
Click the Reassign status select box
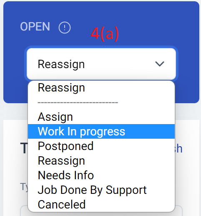(x=101, y=64)
